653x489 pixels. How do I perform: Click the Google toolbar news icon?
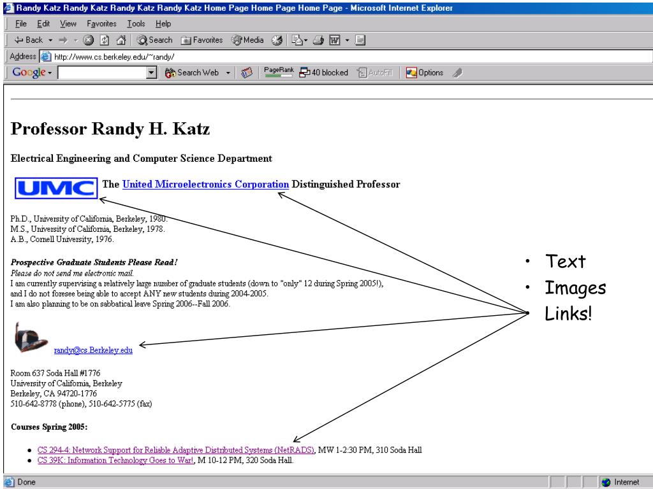click(247, 73)
